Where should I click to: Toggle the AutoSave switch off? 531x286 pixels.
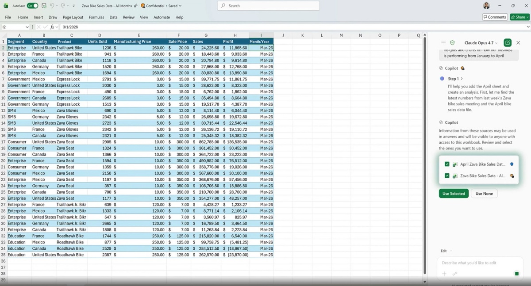pyautogui.click(x=32, y=6)
